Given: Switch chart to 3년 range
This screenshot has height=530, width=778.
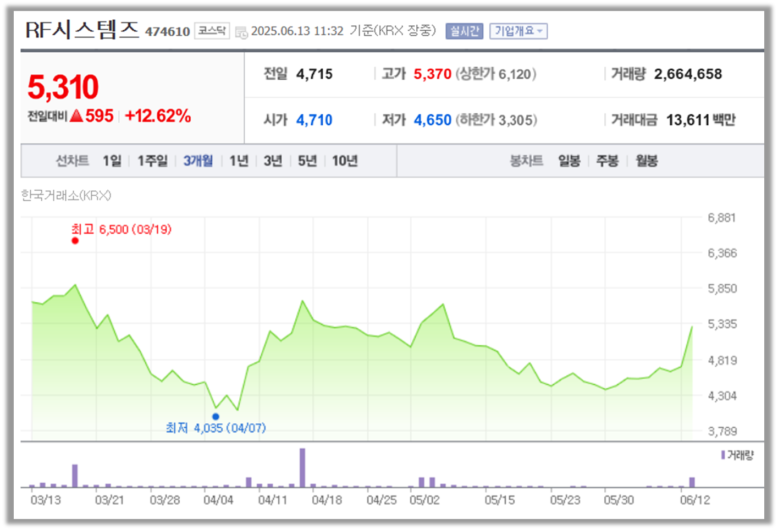Looking at the screenshot, I should click(273, 161).
